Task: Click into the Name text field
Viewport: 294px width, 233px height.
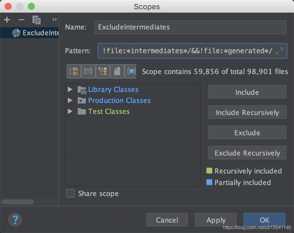Action: [x=190, y=27]
